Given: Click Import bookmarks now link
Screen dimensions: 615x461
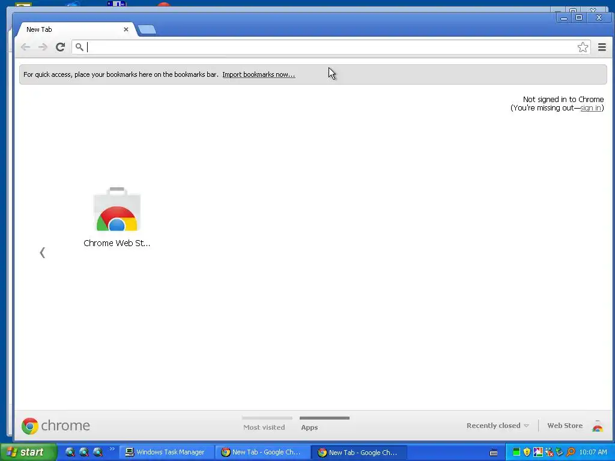Looking at the screenshot, I should pyautogui.click(x=258, y=74).
